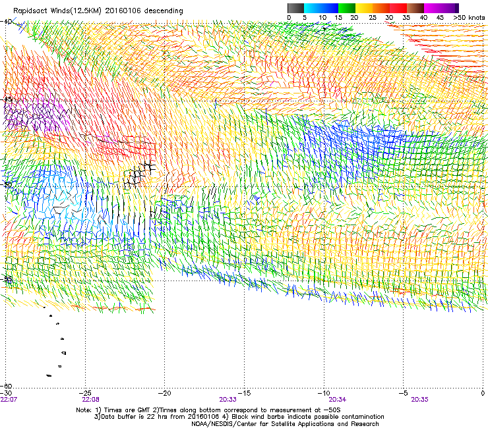Click the 0 longitude axis label
The height and width of the screenshot is (428, 488).
(483, 394)
